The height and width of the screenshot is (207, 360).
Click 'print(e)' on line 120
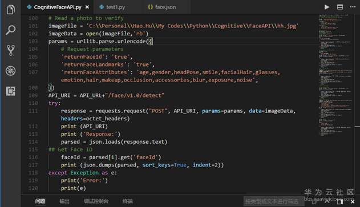click(74, 188)
